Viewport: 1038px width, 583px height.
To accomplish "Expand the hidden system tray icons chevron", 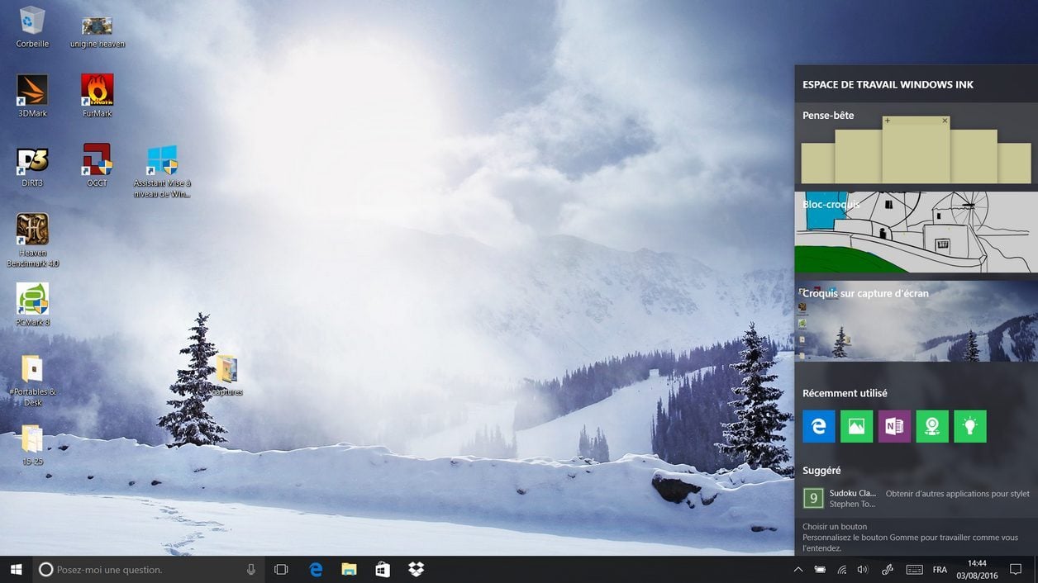I will pos(798,570).
